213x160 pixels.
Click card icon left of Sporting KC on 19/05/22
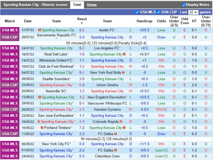pyautogui.click(x=39, y=122)
